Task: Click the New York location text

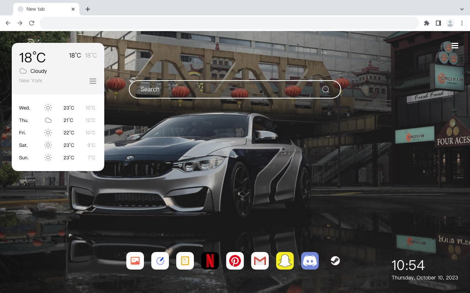Action: 30,81
